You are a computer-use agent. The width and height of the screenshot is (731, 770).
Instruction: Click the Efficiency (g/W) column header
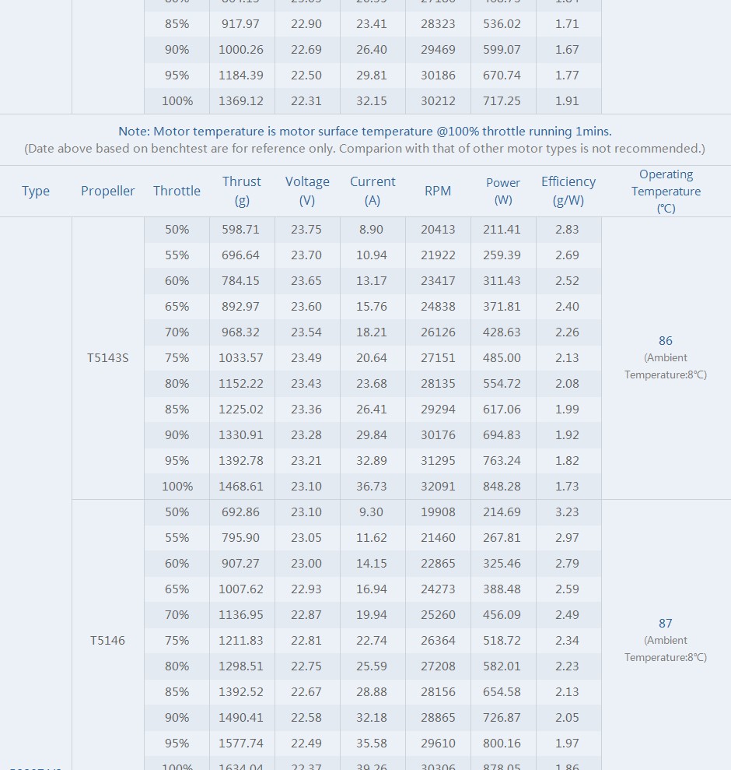pos(568,191)
